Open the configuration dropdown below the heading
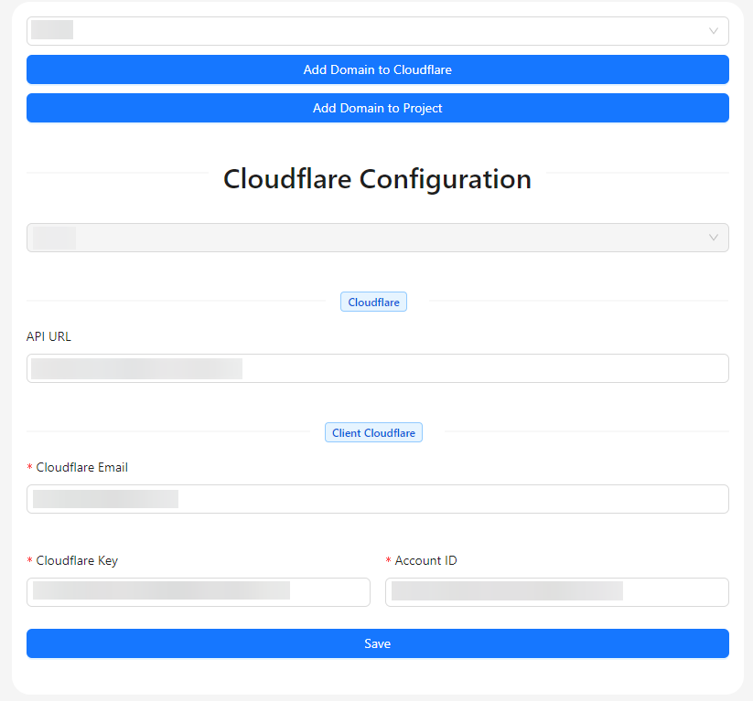The width and height of the screenshot is (753, 701). tap(377, 237)
